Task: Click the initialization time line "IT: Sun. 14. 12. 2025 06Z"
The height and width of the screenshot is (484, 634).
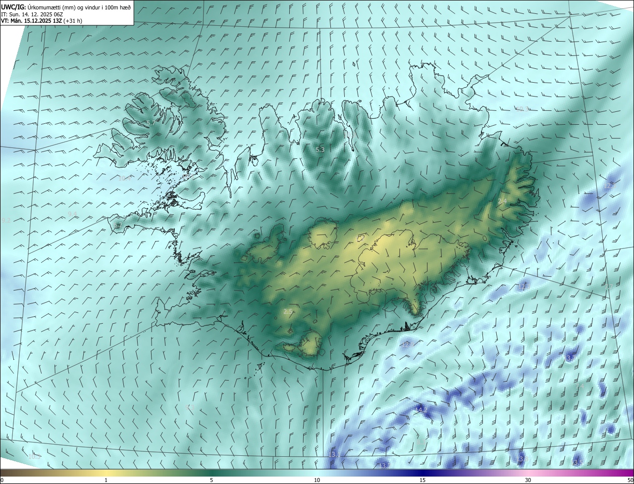Action: pos(32,14)
